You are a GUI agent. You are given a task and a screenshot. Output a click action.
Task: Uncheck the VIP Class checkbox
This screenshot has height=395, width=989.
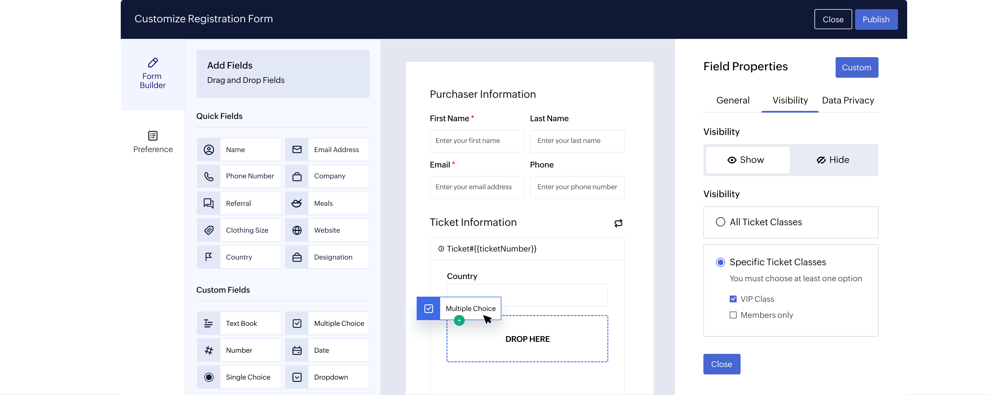click(x=733, y=299)
